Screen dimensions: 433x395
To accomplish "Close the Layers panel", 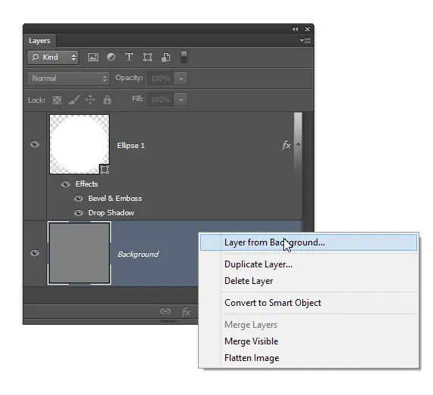I will 308,29.
